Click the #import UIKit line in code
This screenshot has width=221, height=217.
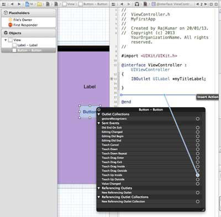tap(149, 56)
